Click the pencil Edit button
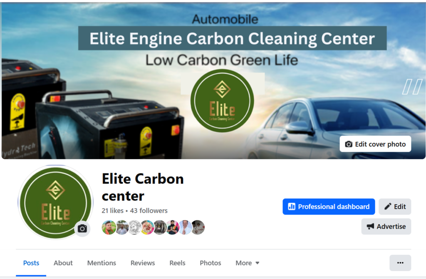 (395, 207)
